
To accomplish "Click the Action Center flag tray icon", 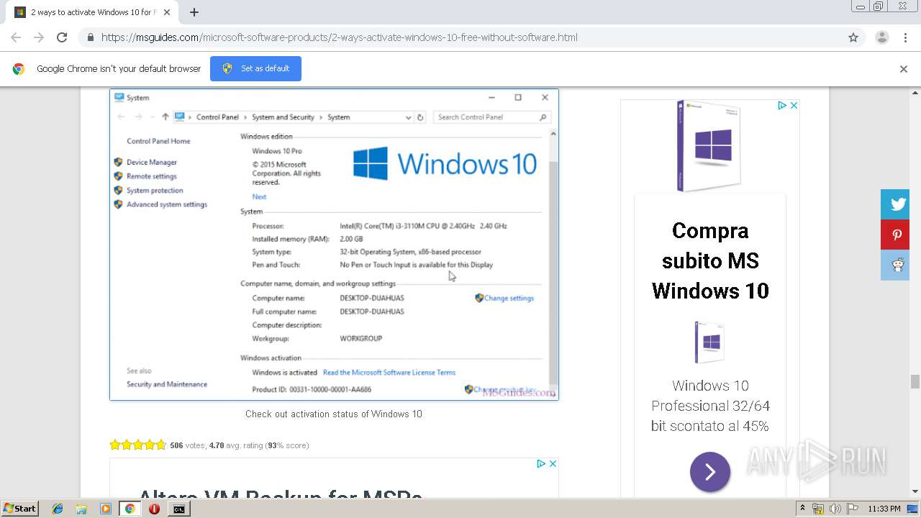I will pyautogui.click(x=853, y=509).
